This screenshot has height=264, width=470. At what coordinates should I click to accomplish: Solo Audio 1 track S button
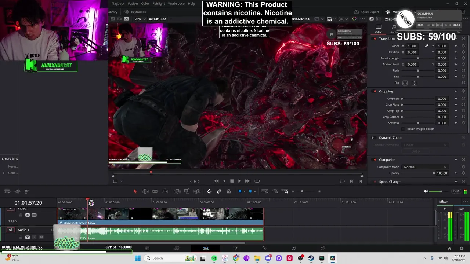(x=34, y=237)
